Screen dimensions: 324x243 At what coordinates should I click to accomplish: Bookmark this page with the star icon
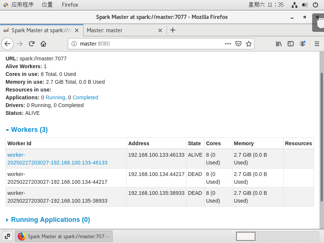coord(249,44)
